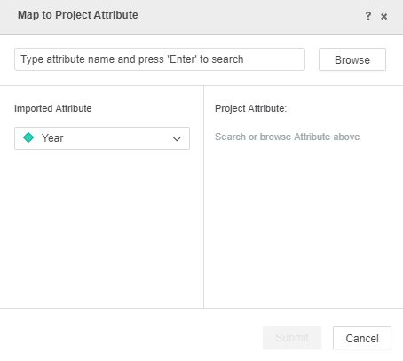Select the Year text in dropdown
This screenshot has width=403, height=361.
[x=52, y=138]
